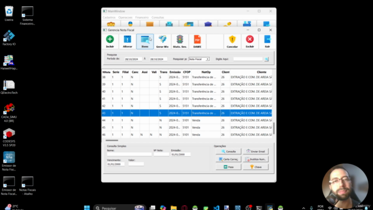Viewport: 373px width, 210px height.
Task: Show hidden tray icons chevron
Action: coord(304,208)
